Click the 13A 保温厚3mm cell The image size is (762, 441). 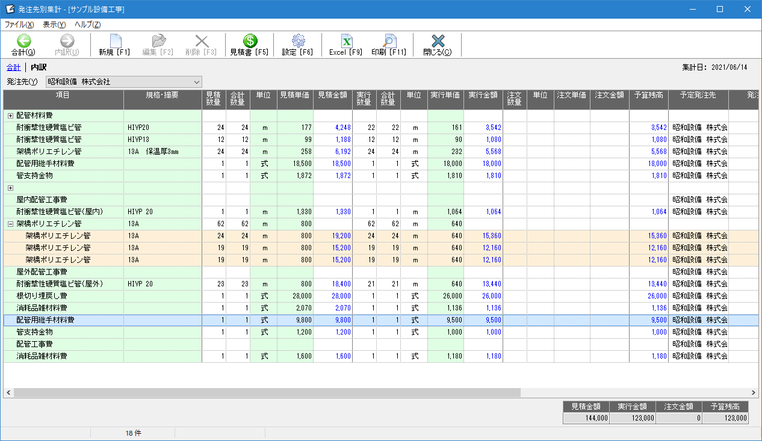[x=163, y=152]
